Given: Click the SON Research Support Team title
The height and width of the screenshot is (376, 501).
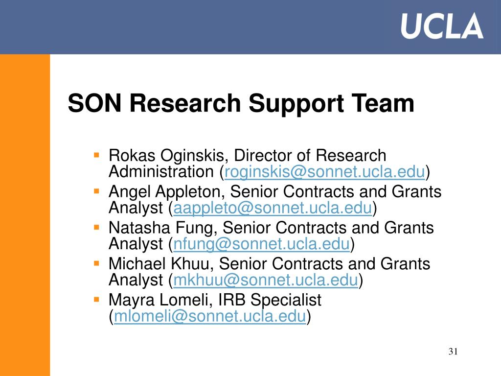Looking at the screenshot, I should click(241, 104).
